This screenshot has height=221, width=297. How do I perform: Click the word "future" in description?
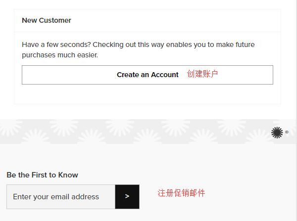click(x=245, y=44)
